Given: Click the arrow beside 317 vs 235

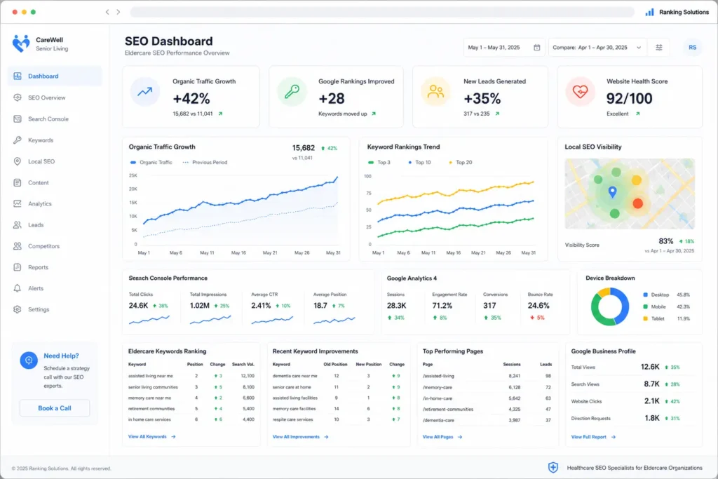Looking at the screenshot, I should tap(497, 114).
